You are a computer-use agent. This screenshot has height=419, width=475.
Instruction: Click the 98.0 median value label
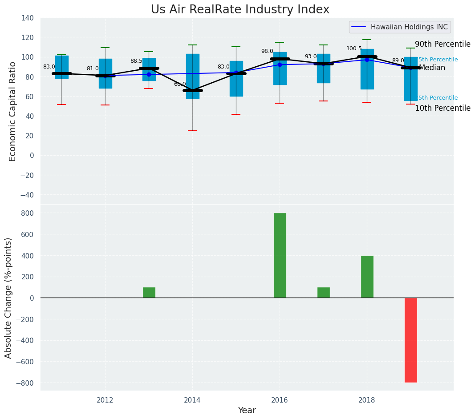point(267,51)
